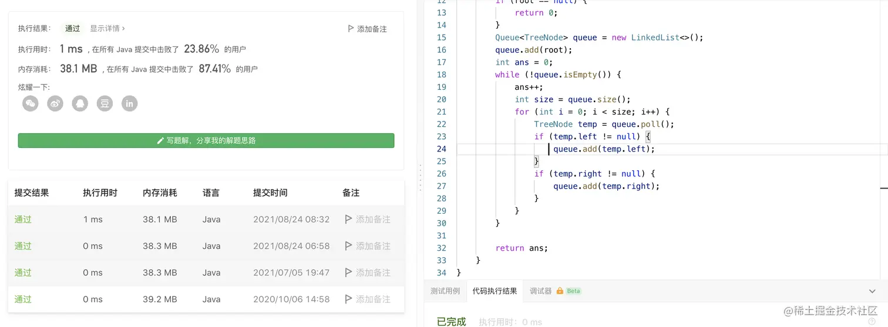Switch to the 代码执行结果 tab
The width and height of the screenshot is (888, 327).
pyautogui.click(x=495, y=291)
